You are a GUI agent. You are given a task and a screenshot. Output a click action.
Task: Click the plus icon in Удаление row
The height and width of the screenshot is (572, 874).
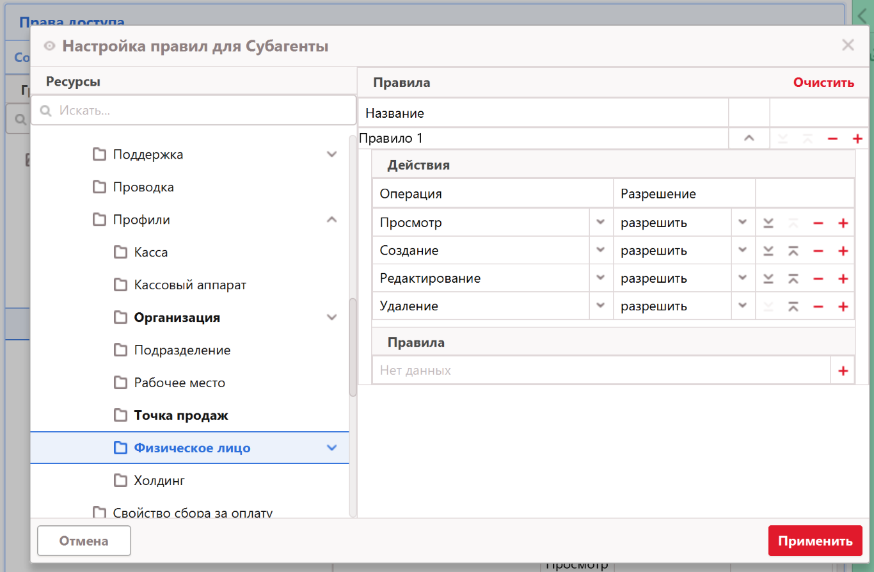tap(843, 306)
